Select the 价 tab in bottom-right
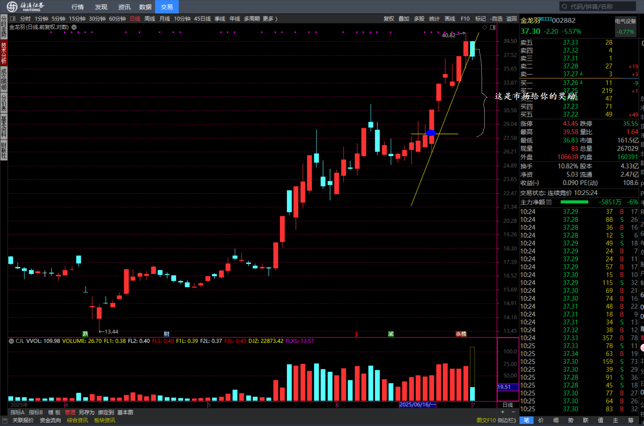The width and height of the screenshot is (644, 426). click(541, 420)
